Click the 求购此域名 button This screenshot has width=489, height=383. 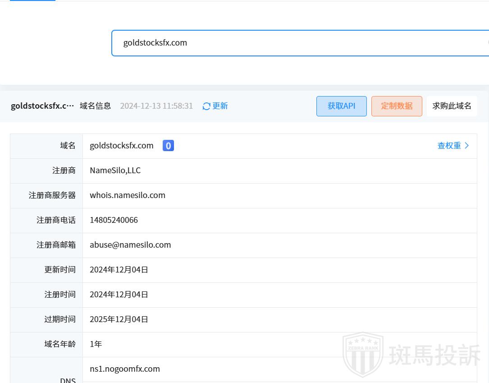pos(452,106)
